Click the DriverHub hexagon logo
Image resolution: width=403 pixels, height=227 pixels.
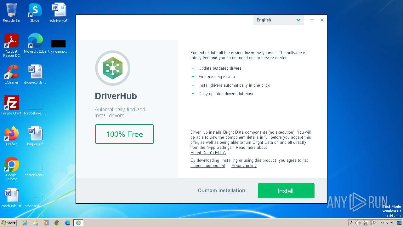pos(113,68)
